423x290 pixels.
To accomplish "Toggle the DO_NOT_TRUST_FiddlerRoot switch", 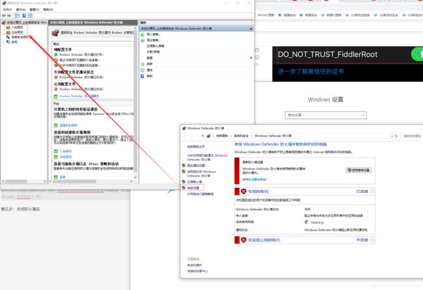I will (x=417, y=55).
